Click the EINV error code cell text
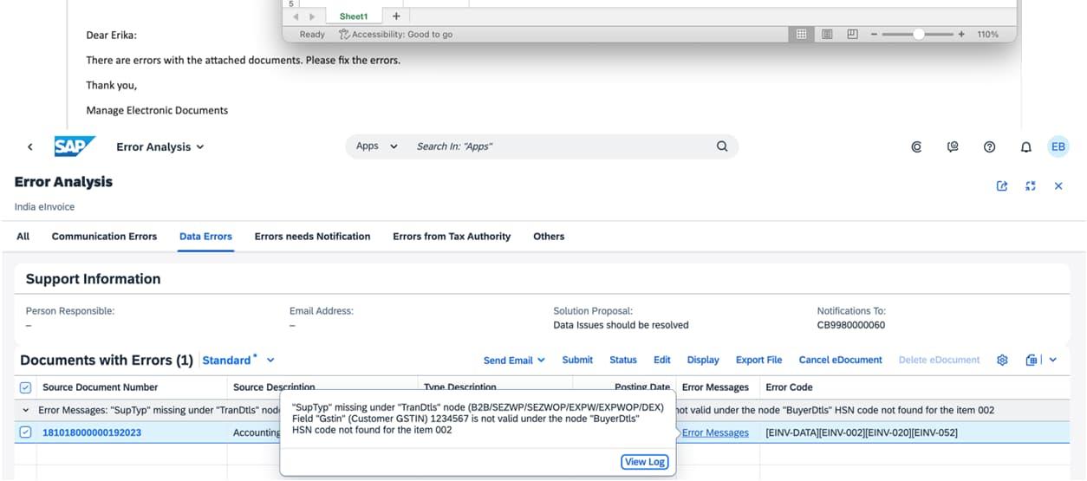Screen dimensions: 1087x481 [x=862, y=432]
